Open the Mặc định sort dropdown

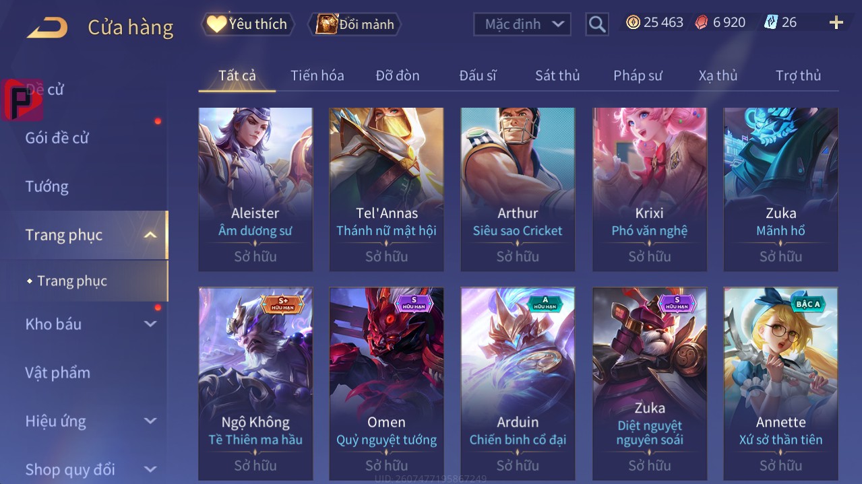(x=522, y=24)
